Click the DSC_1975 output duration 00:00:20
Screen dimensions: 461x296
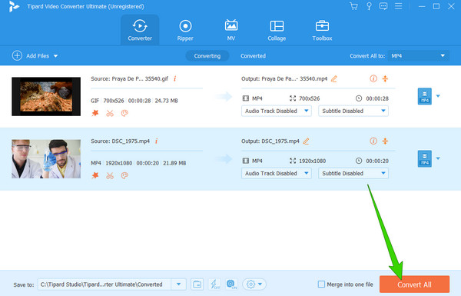[377, 161]
